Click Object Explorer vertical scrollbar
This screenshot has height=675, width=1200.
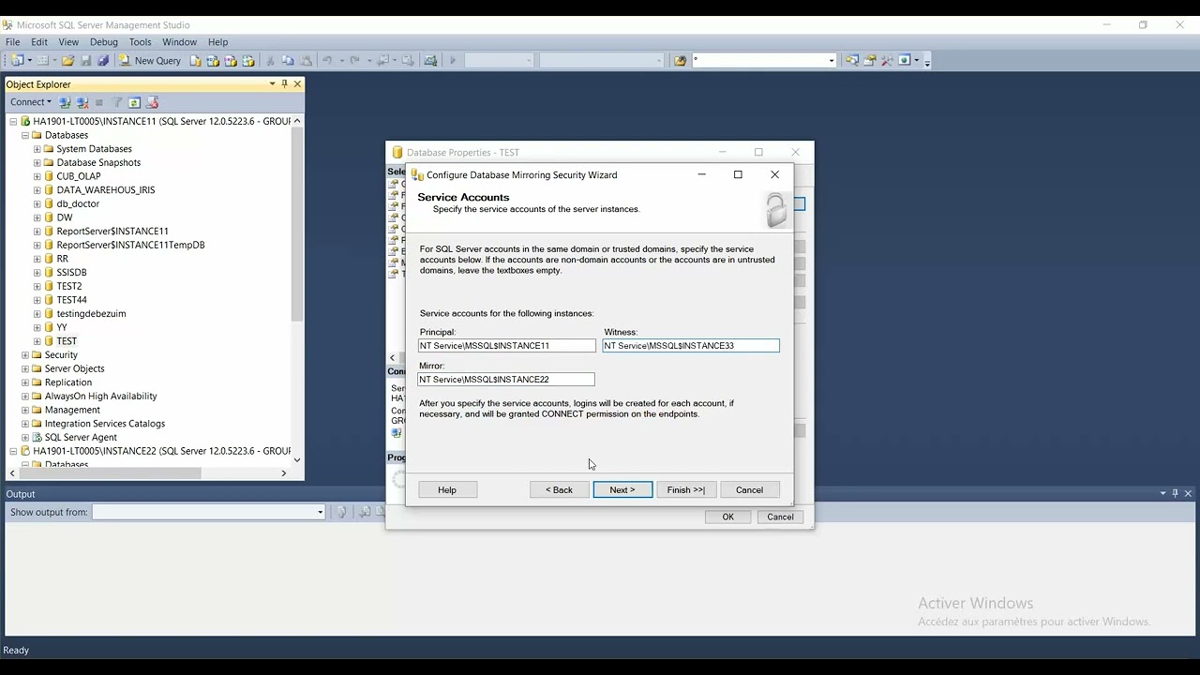297,225
